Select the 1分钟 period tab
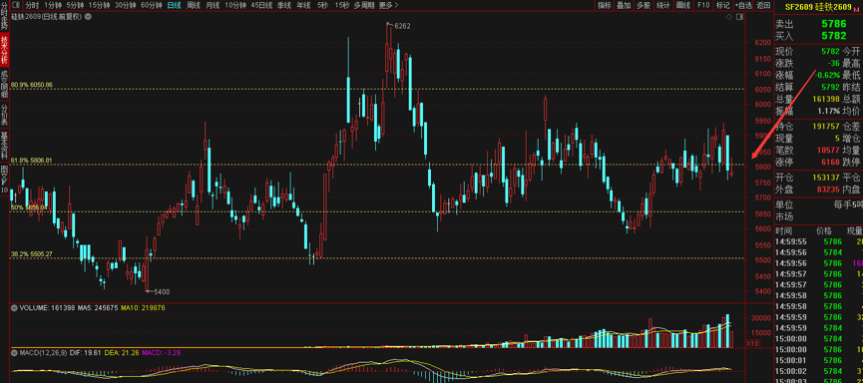The height and width of the screenshot is (383, 863). coord(53,5)
